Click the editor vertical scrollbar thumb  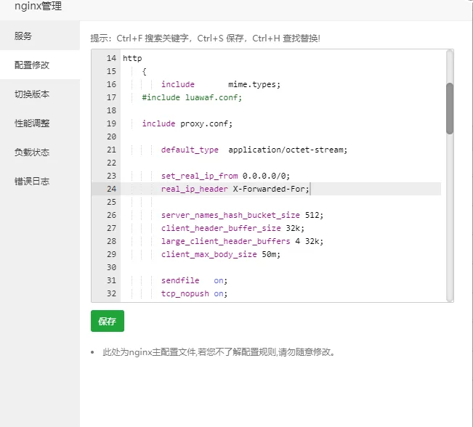tap(450, 108)
